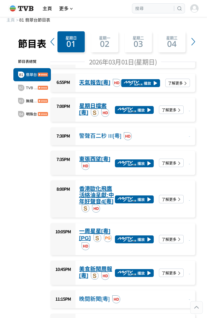Open the user profile avatar icon
This screenshot has height=318, width=207.
click(x=194, y=8)
